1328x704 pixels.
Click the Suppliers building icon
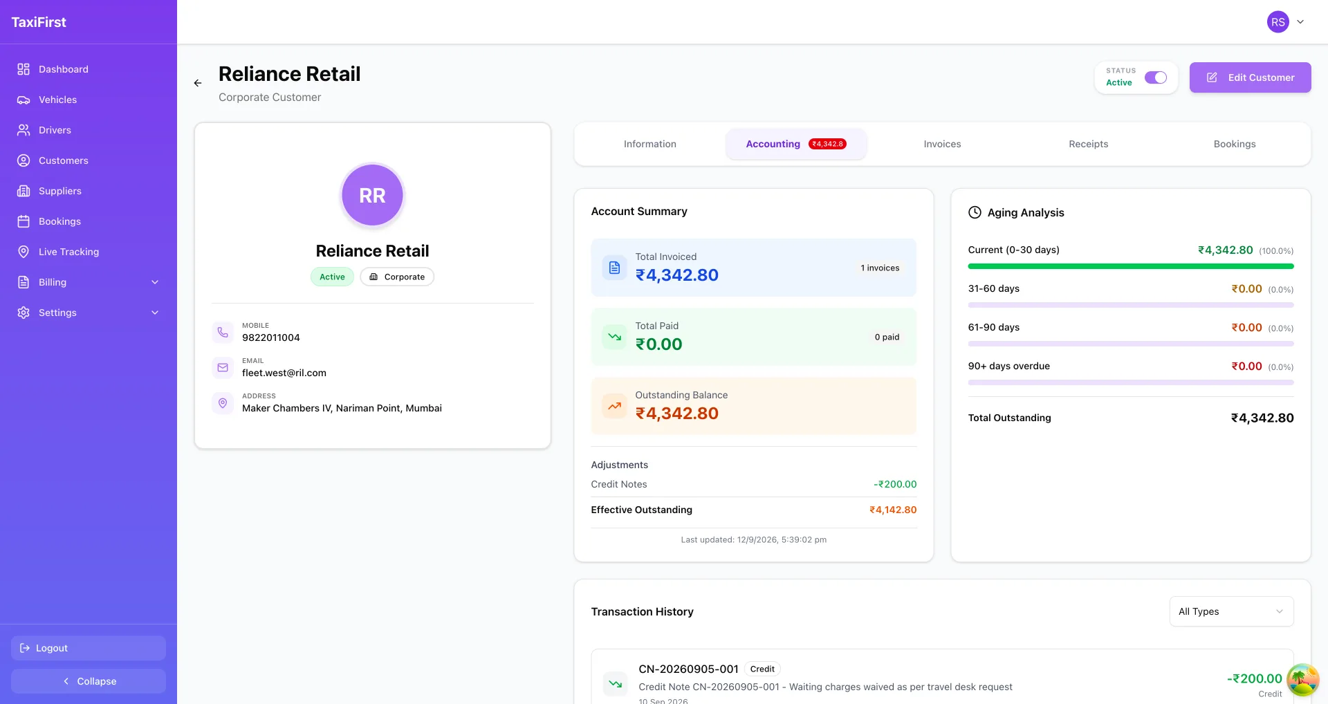[24, 191]
